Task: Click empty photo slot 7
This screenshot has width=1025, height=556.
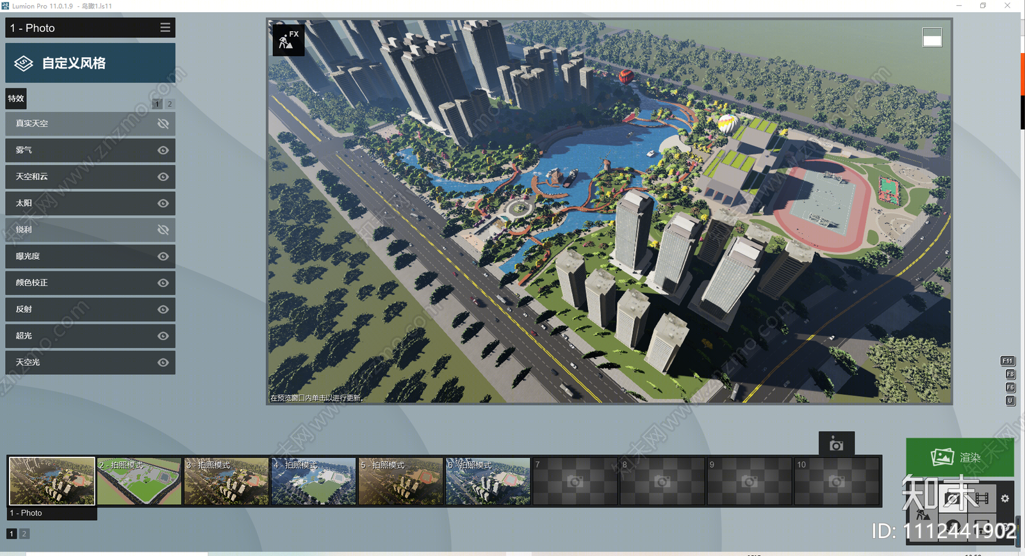Action: coord(575,481)
